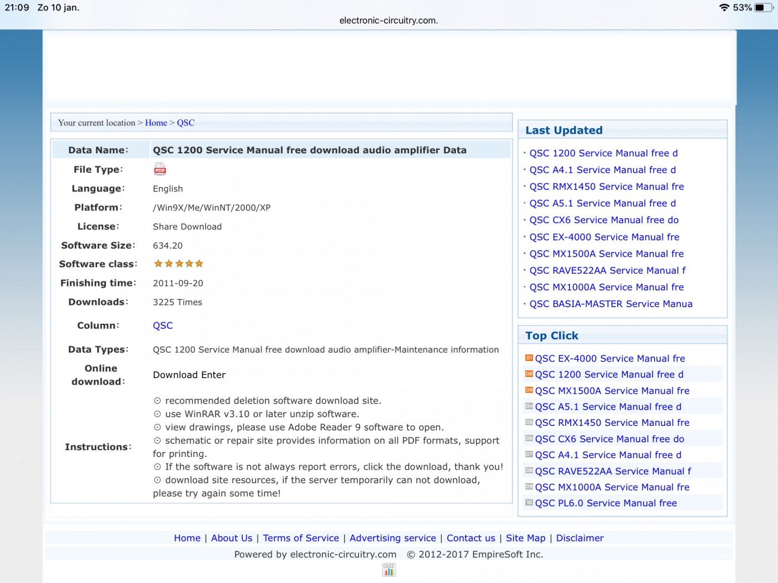Open the Home breadcrumb link
Viewport: 778px width, 583px height.
coord(156,123)
